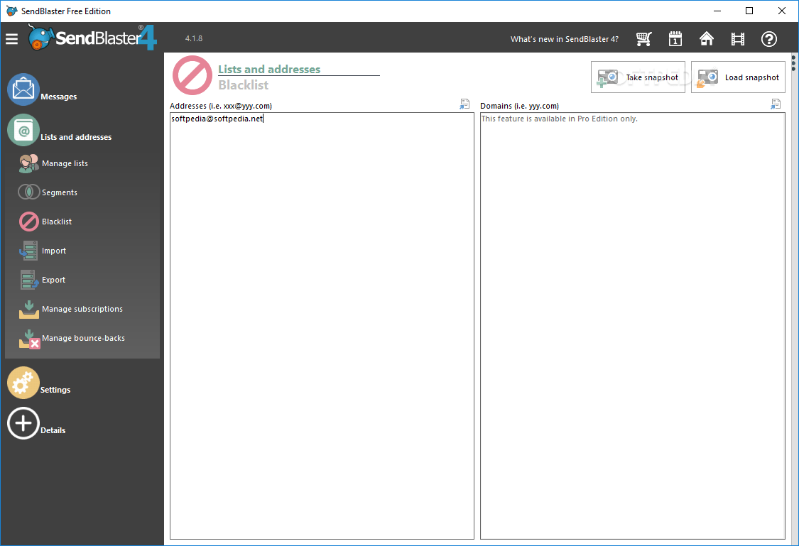Open the hamburger menu
This screenshot has width=799, height=546.
click(x=11, y=39)
